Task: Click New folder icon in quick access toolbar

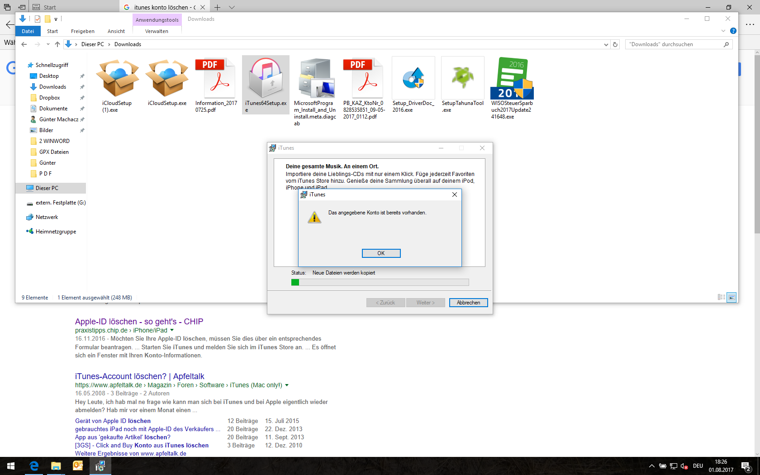Action: pyautogui.click(x=47, y=19)
